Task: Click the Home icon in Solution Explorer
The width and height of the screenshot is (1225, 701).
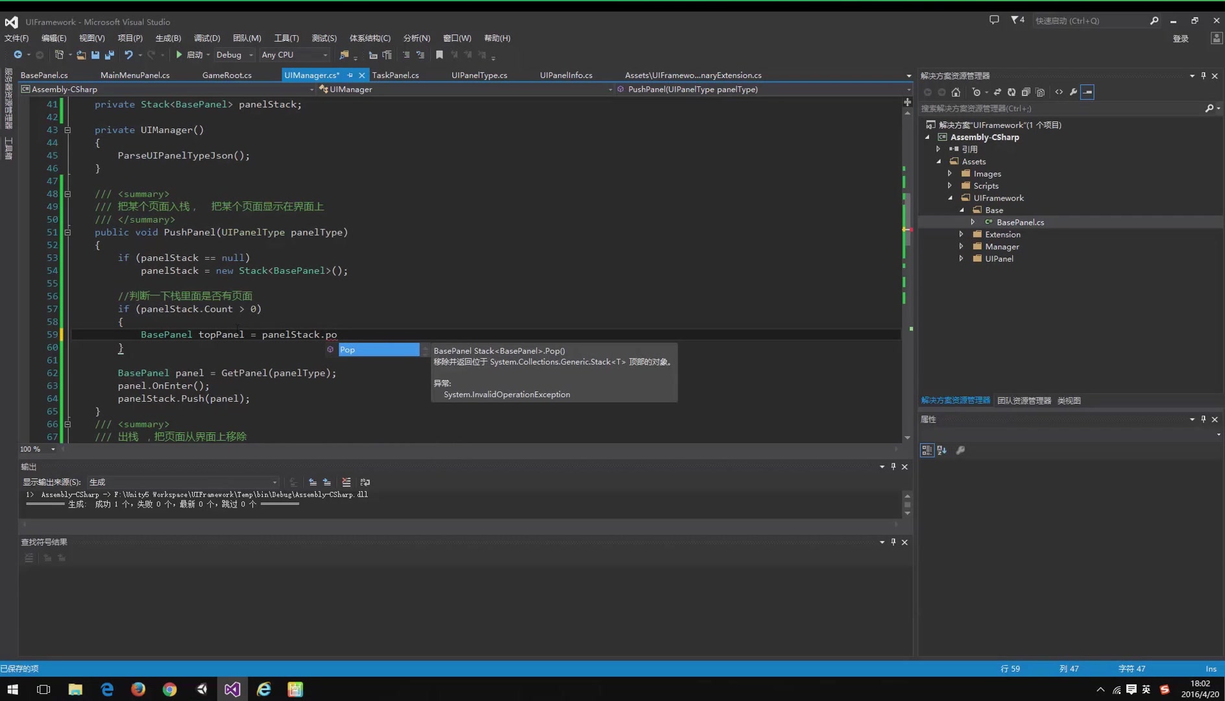Action: 956,92
